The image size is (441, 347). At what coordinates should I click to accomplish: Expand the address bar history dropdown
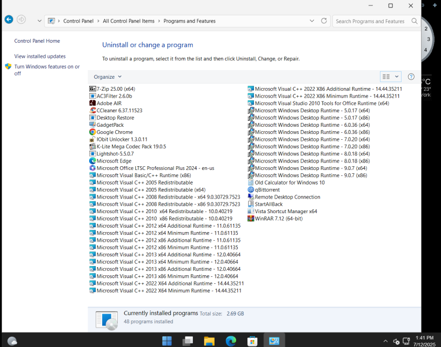click(x=312, y=21)
